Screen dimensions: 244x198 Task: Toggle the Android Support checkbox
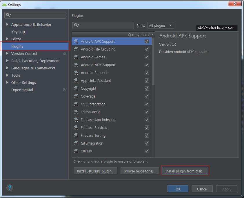pos(147,73)
